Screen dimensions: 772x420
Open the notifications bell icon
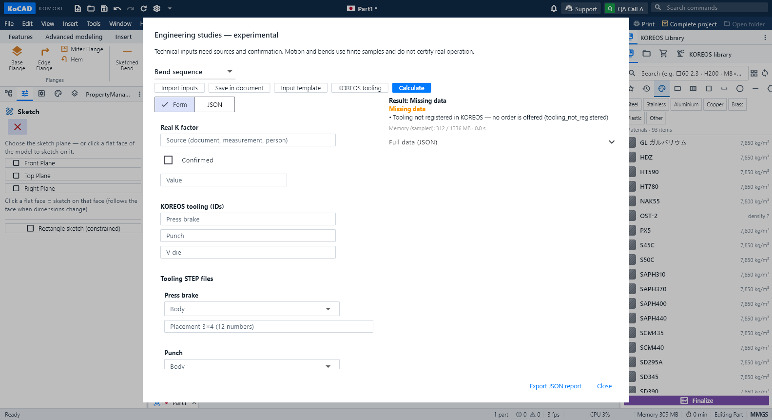coord(554,8)
